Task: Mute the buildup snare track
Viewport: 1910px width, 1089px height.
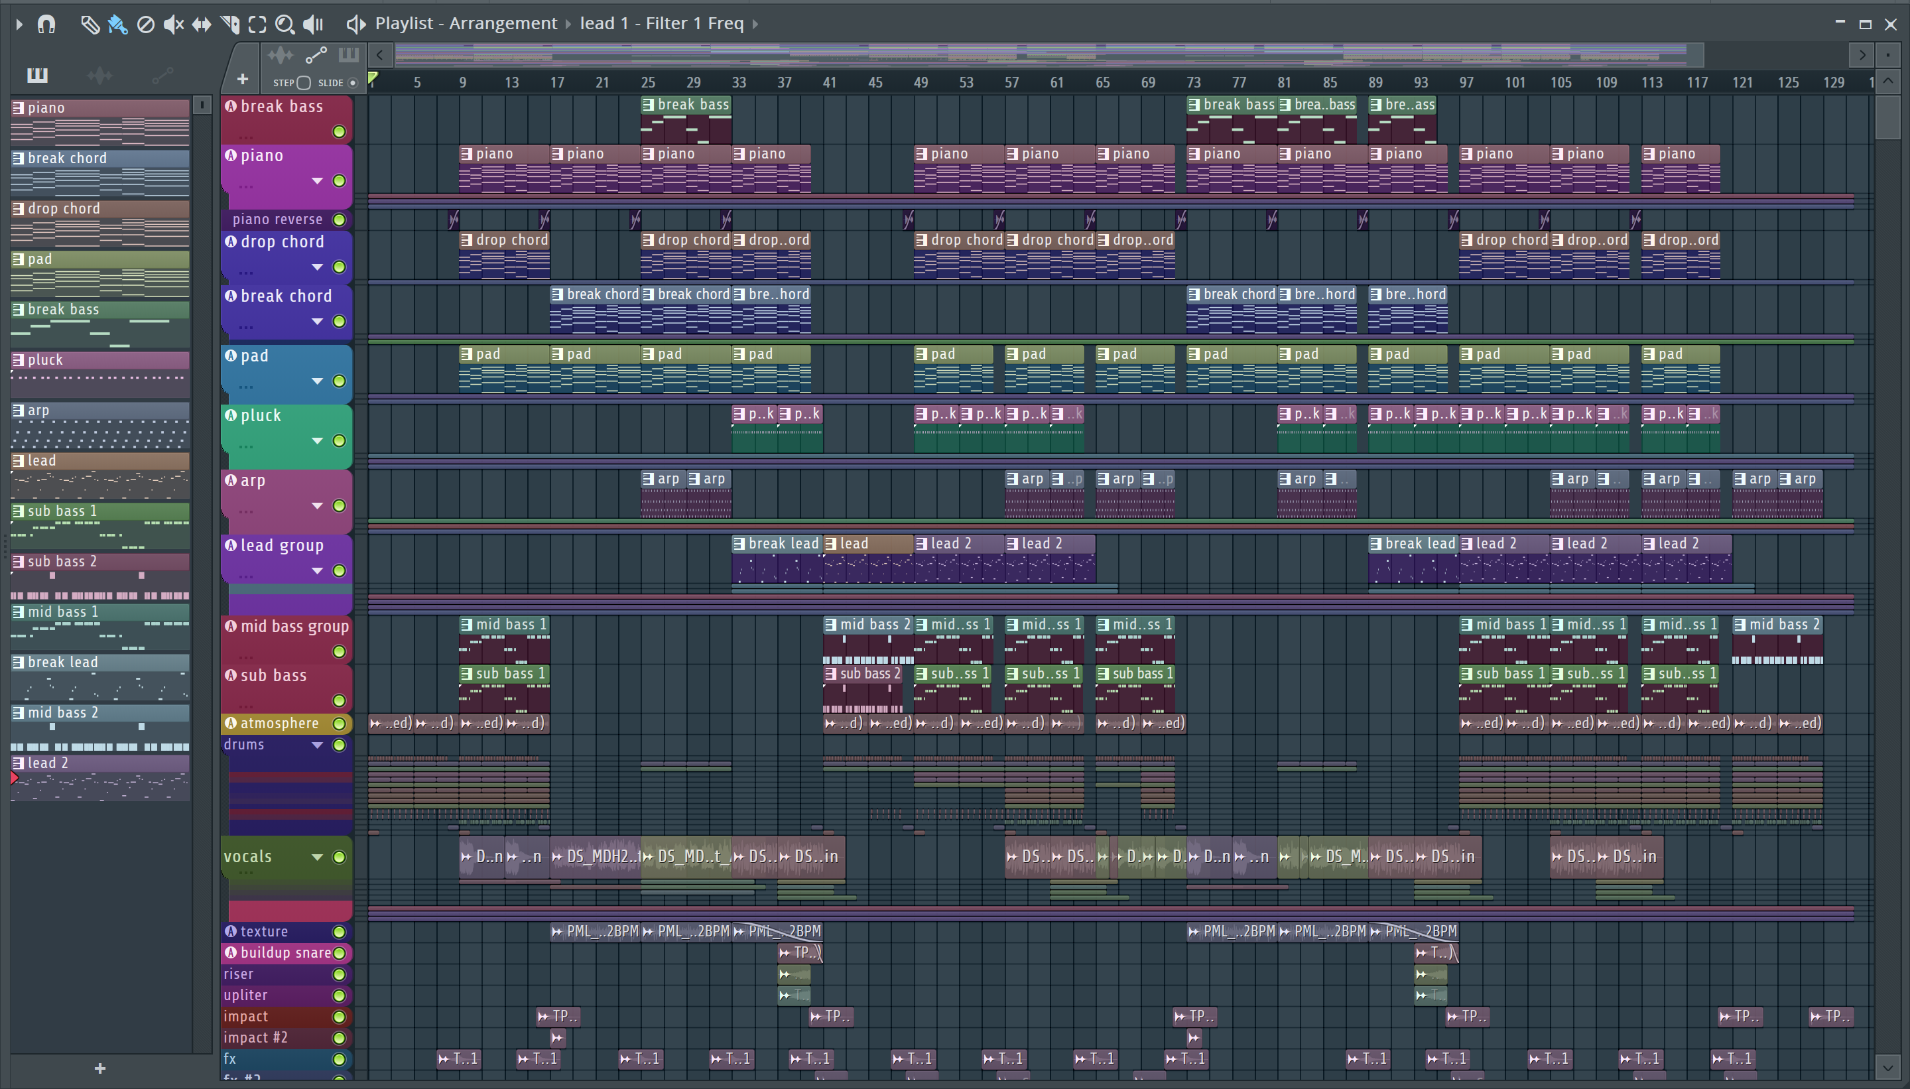Action: [339, 953]
